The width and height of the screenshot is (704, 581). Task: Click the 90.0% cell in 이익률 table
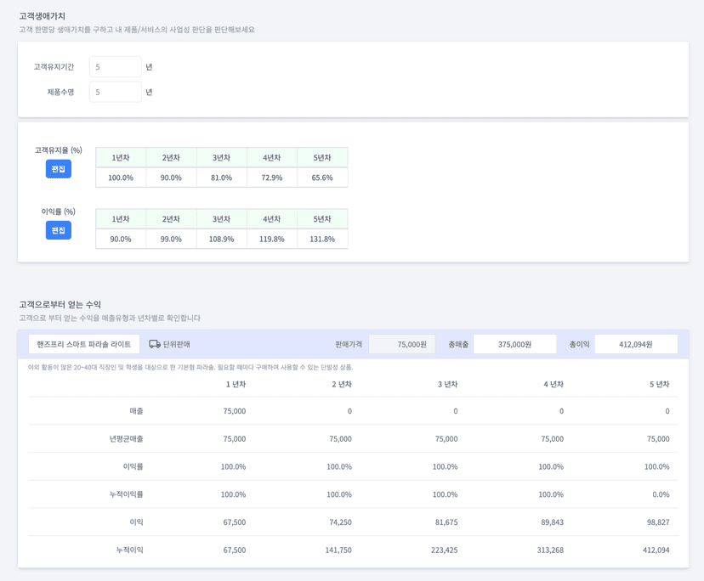point(121,239)
